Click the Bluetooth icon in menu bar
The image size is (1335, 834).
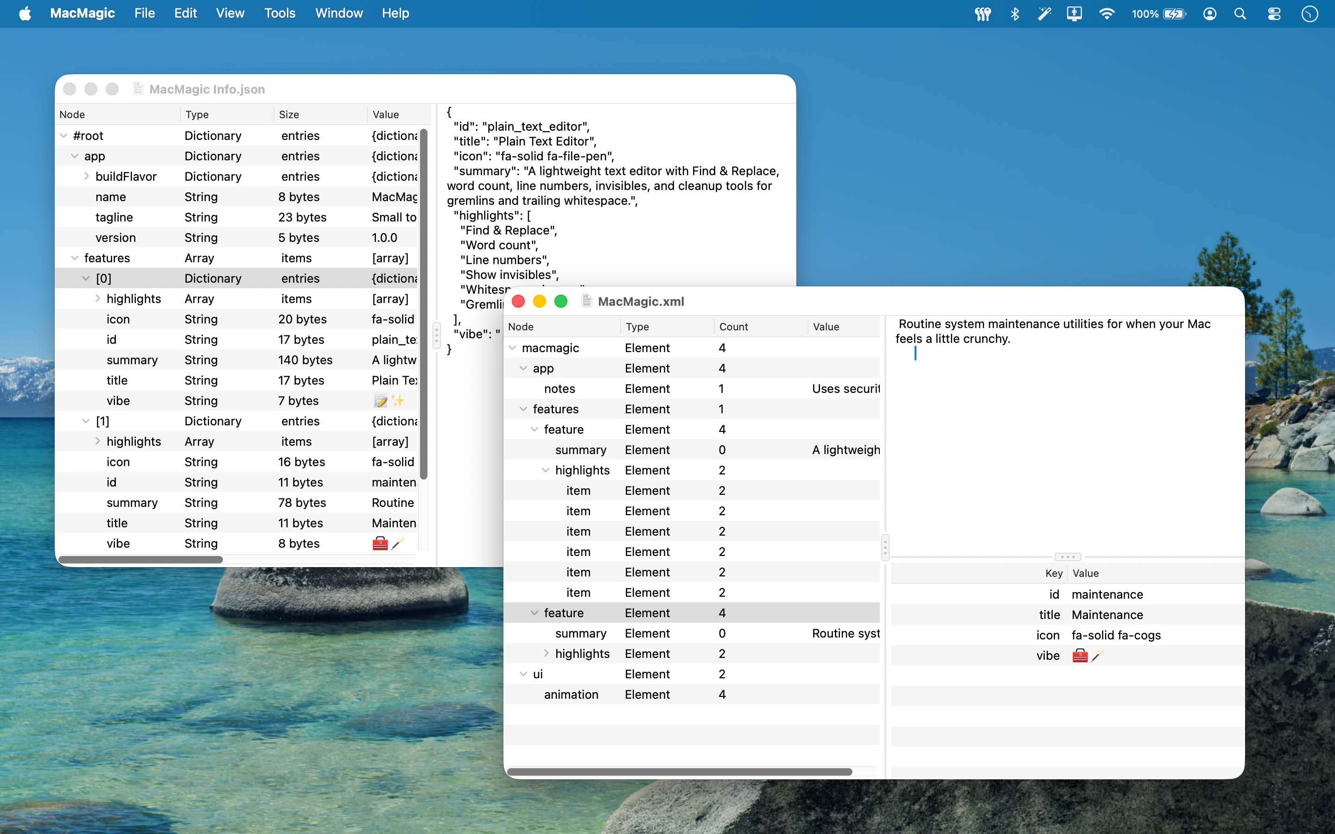coord(1015,14)
